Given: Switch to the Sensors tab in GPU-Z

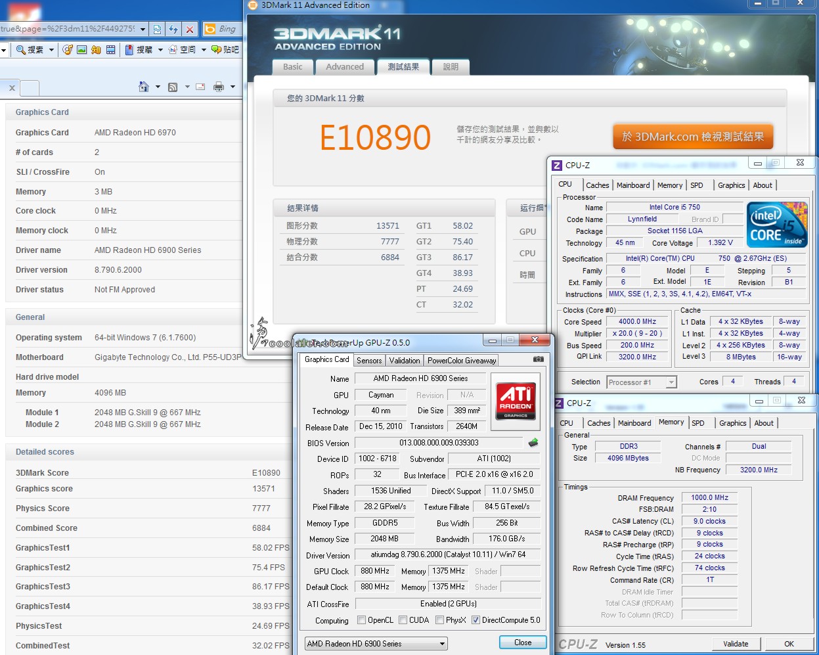Looking at the screenshot, I should pyautogui.click(x=369, y=360).
